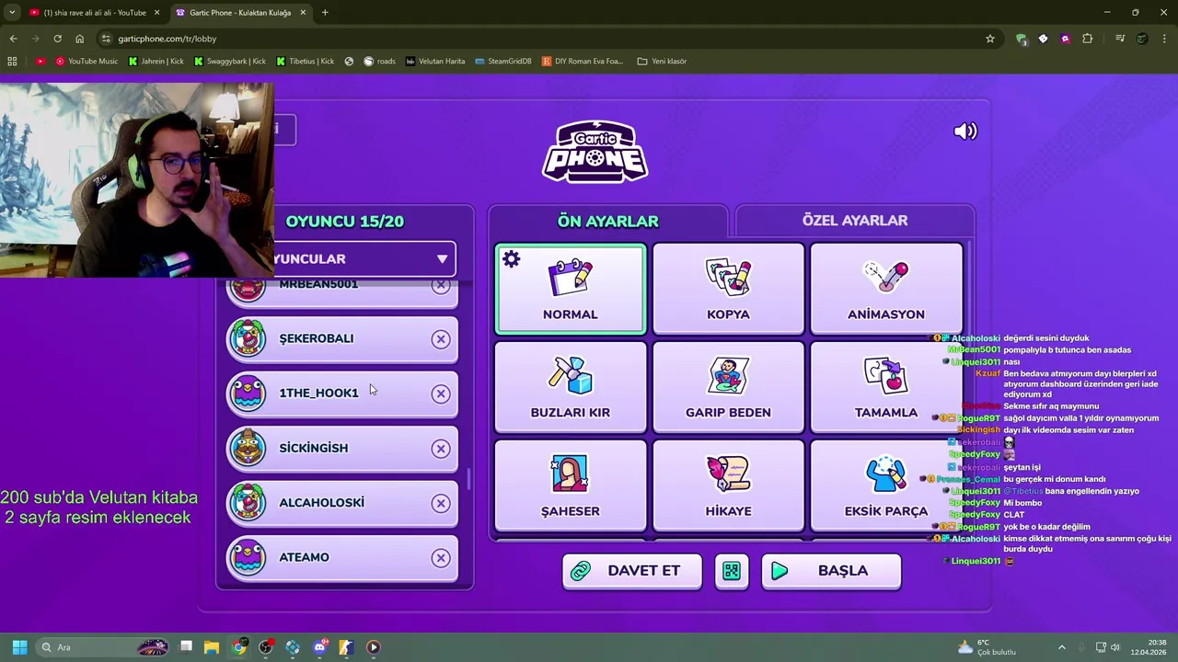This screenshot has width=1178, height=662.
Task: Open the taskbar volume control
Action: 1115,647
